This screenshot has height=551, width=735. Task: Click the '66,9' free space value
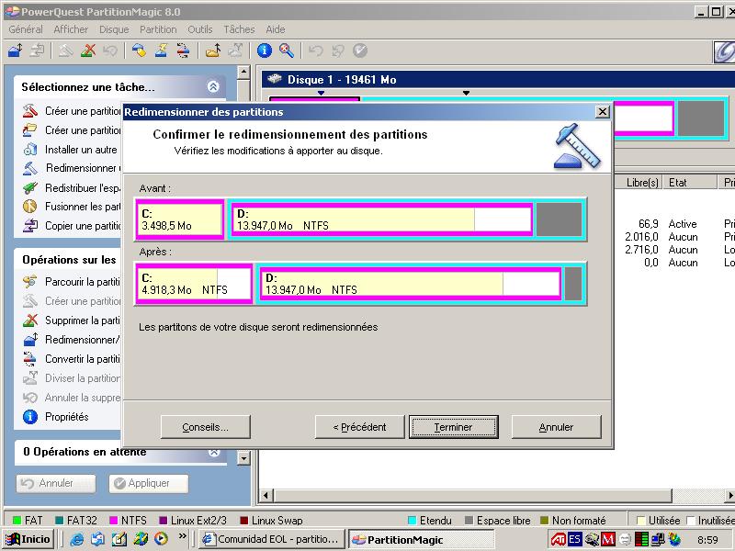tap(649, 224)
